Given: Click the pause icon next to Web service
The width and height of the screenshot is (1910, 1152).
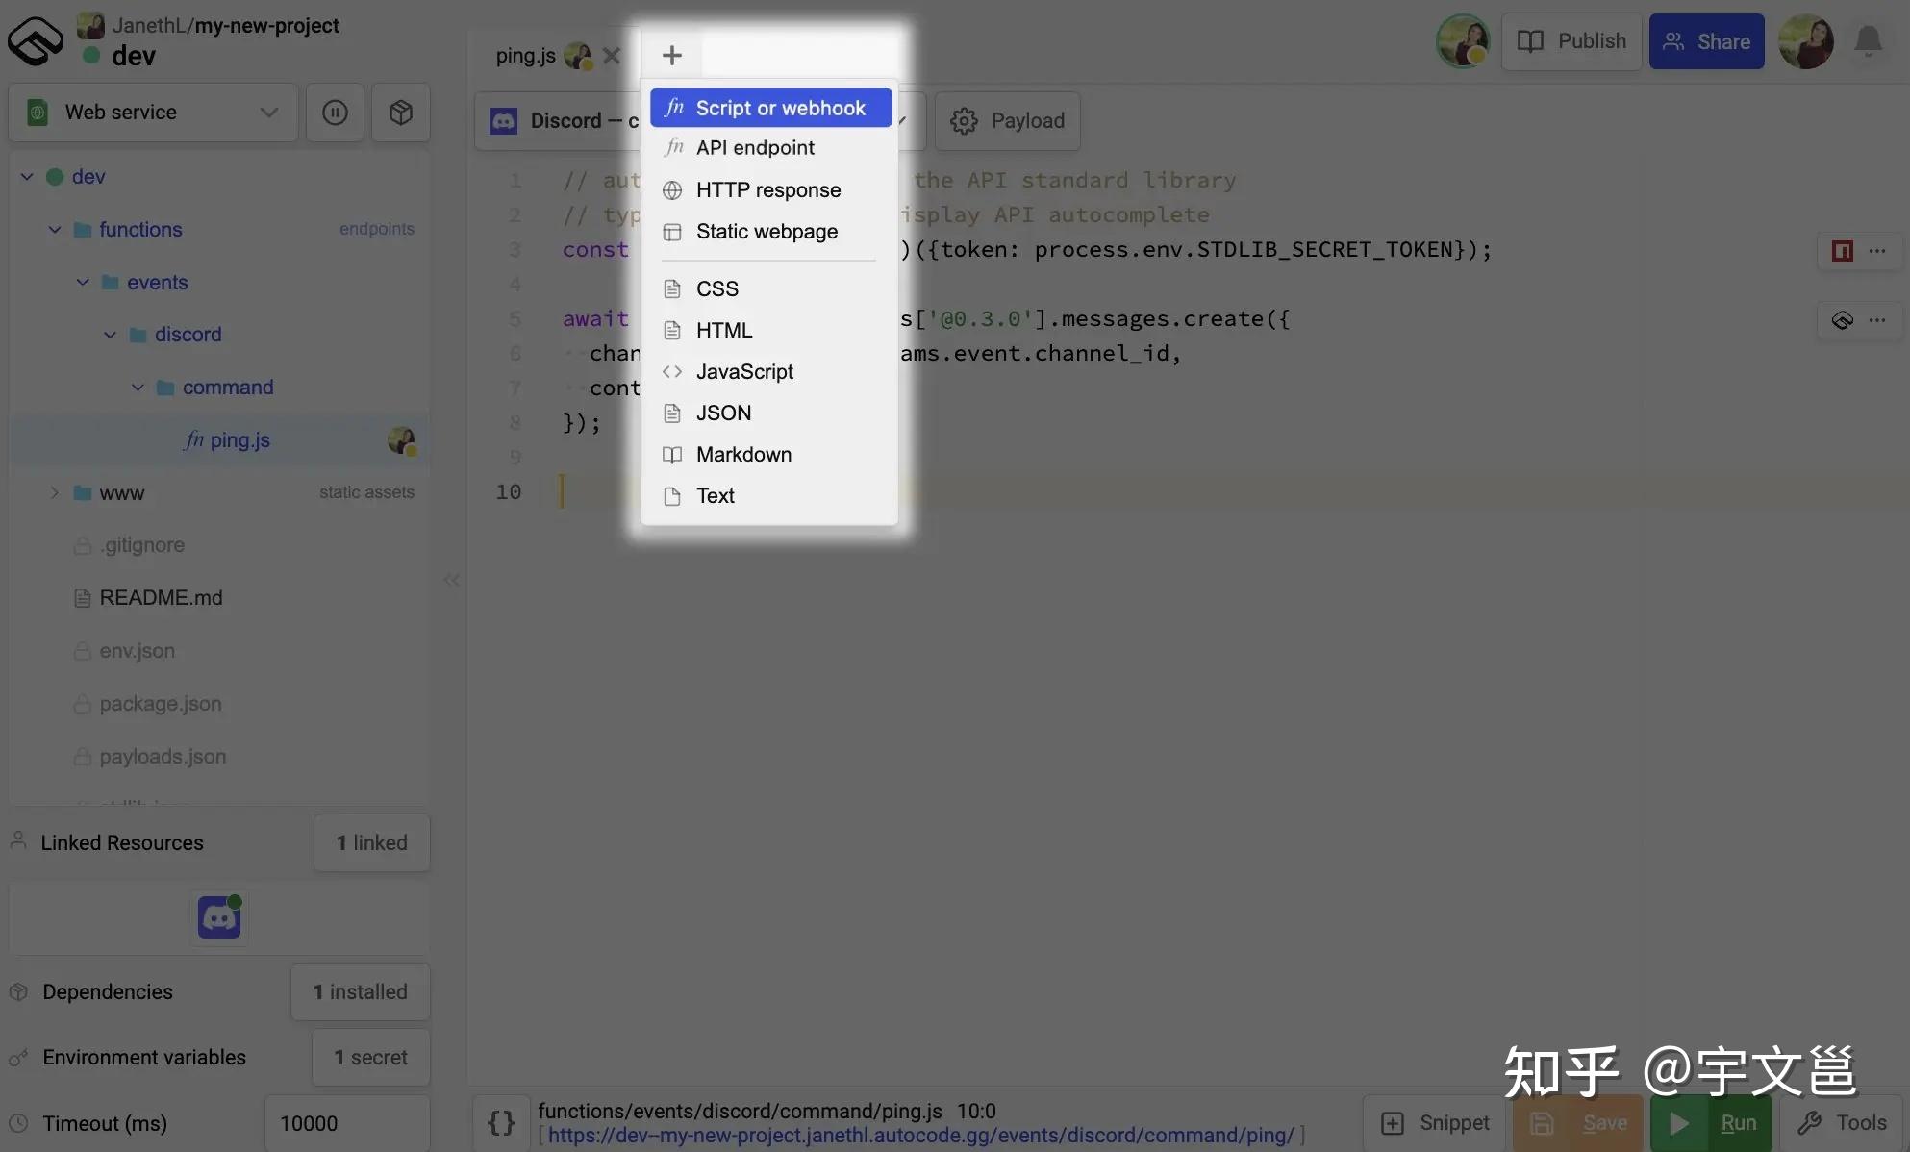Looking at the screenshot, I should coord(335,113).
